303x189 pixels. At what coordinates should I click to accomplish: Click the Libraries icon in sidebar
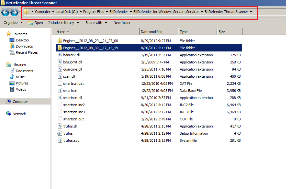coord(9,64)
